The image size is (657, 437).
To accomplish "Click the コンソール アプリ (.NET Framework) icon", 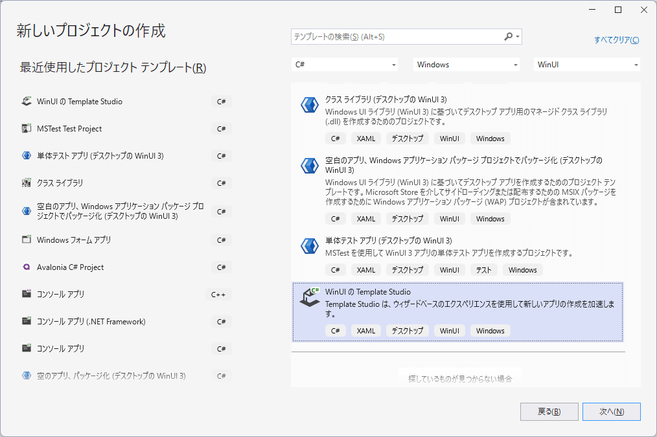I will 27,321.
